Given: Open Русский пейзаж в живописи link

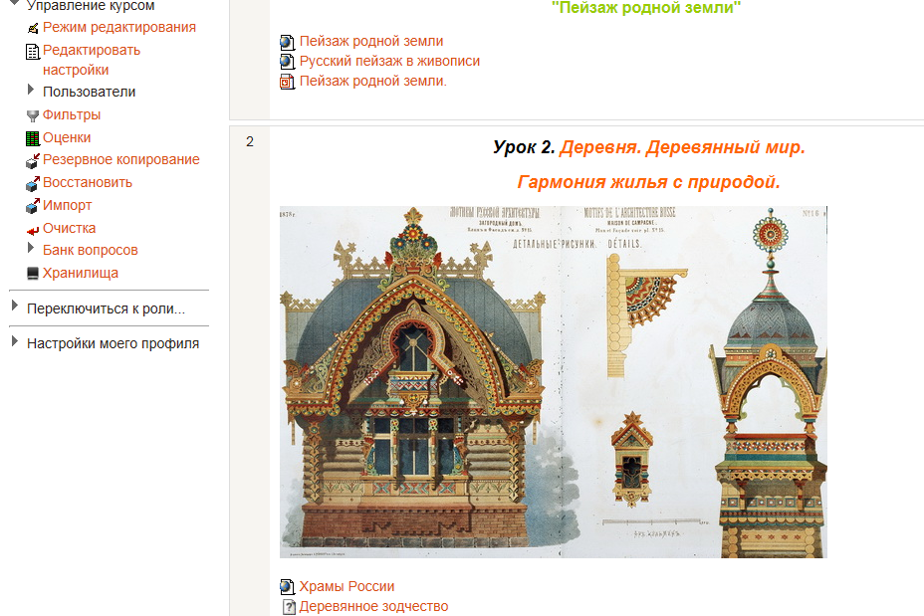Looking at the screenshot, I should point(389,62).
